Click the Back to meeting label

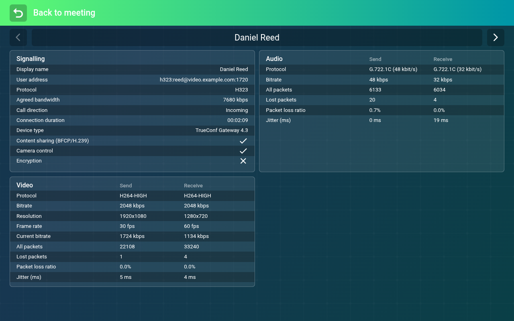(64, 13)
